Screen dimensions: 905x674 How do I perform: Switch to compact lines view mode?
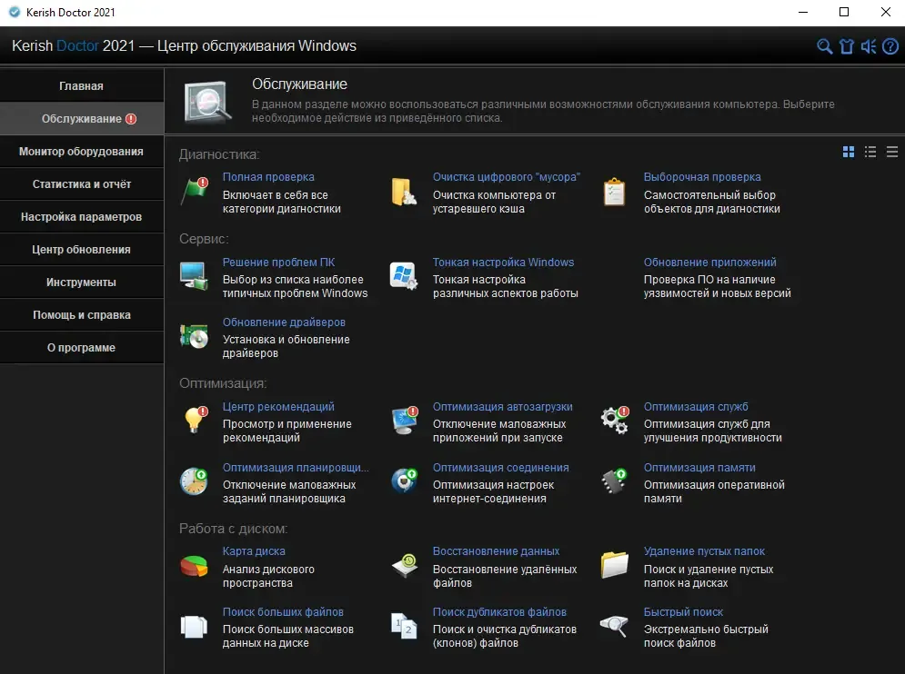click(892, 152)
